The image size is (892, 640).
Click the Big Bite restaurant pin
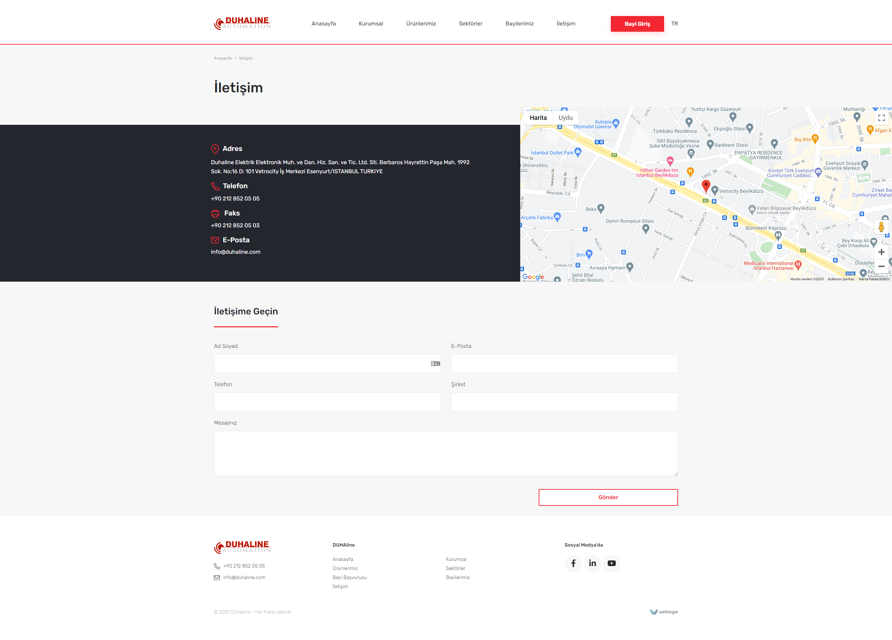coord(815,138)
